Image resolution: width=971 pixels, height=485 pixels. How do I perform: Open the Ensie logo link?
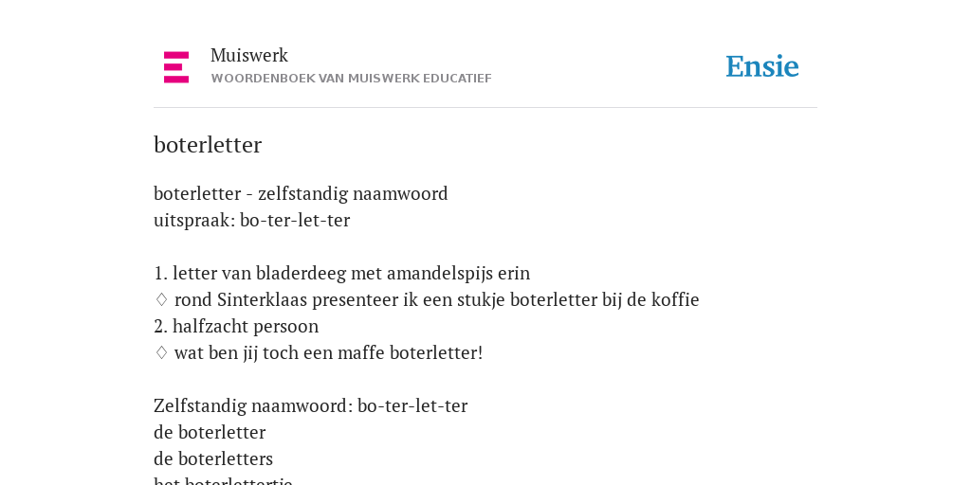point(762,66)
